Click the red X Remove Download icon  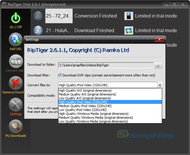16,83
